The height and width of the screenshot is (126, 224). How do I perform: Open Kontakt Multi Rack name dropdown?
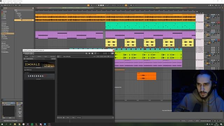point(77,57)
